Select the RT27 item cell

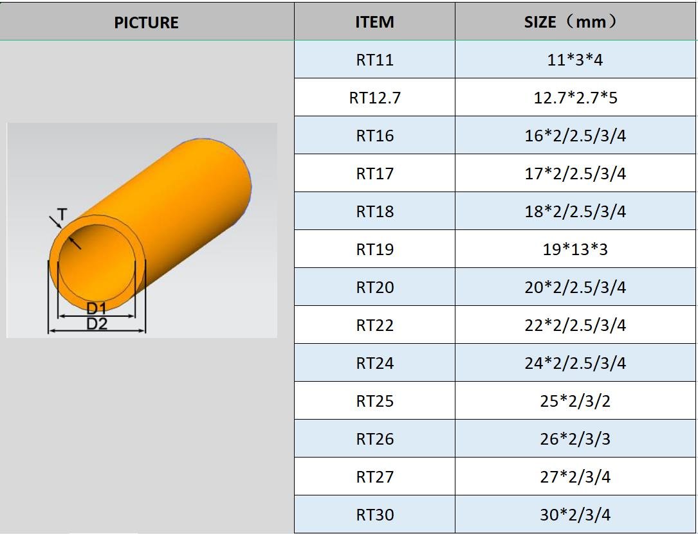pos(374,477)
